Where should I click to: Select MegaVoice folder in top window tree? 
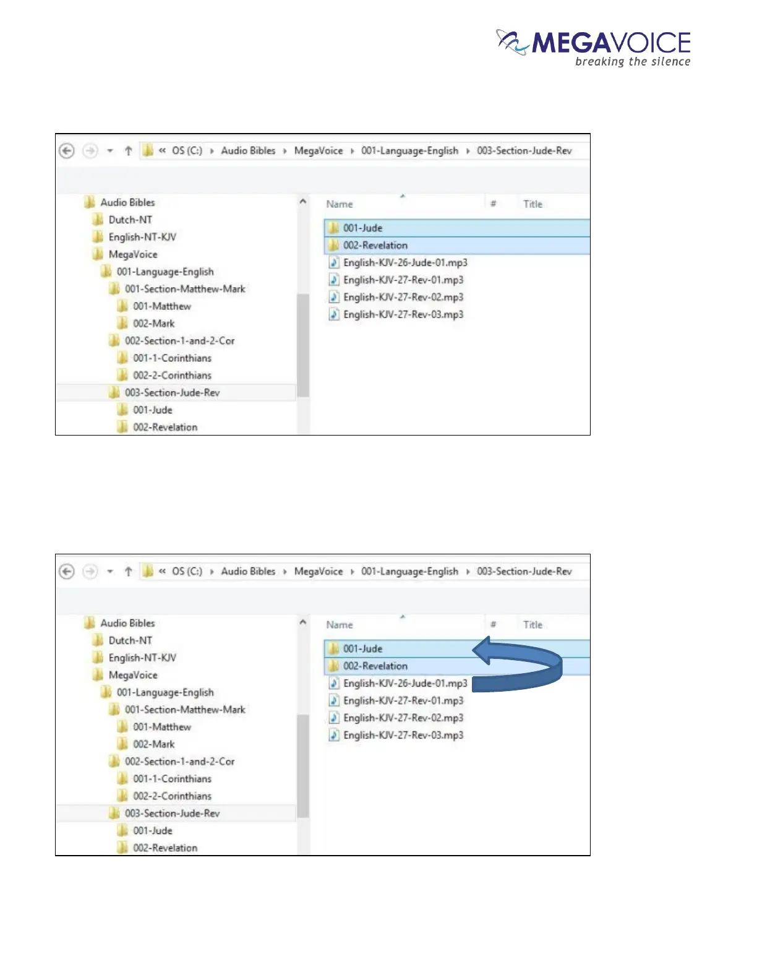[x=125, y=254]
